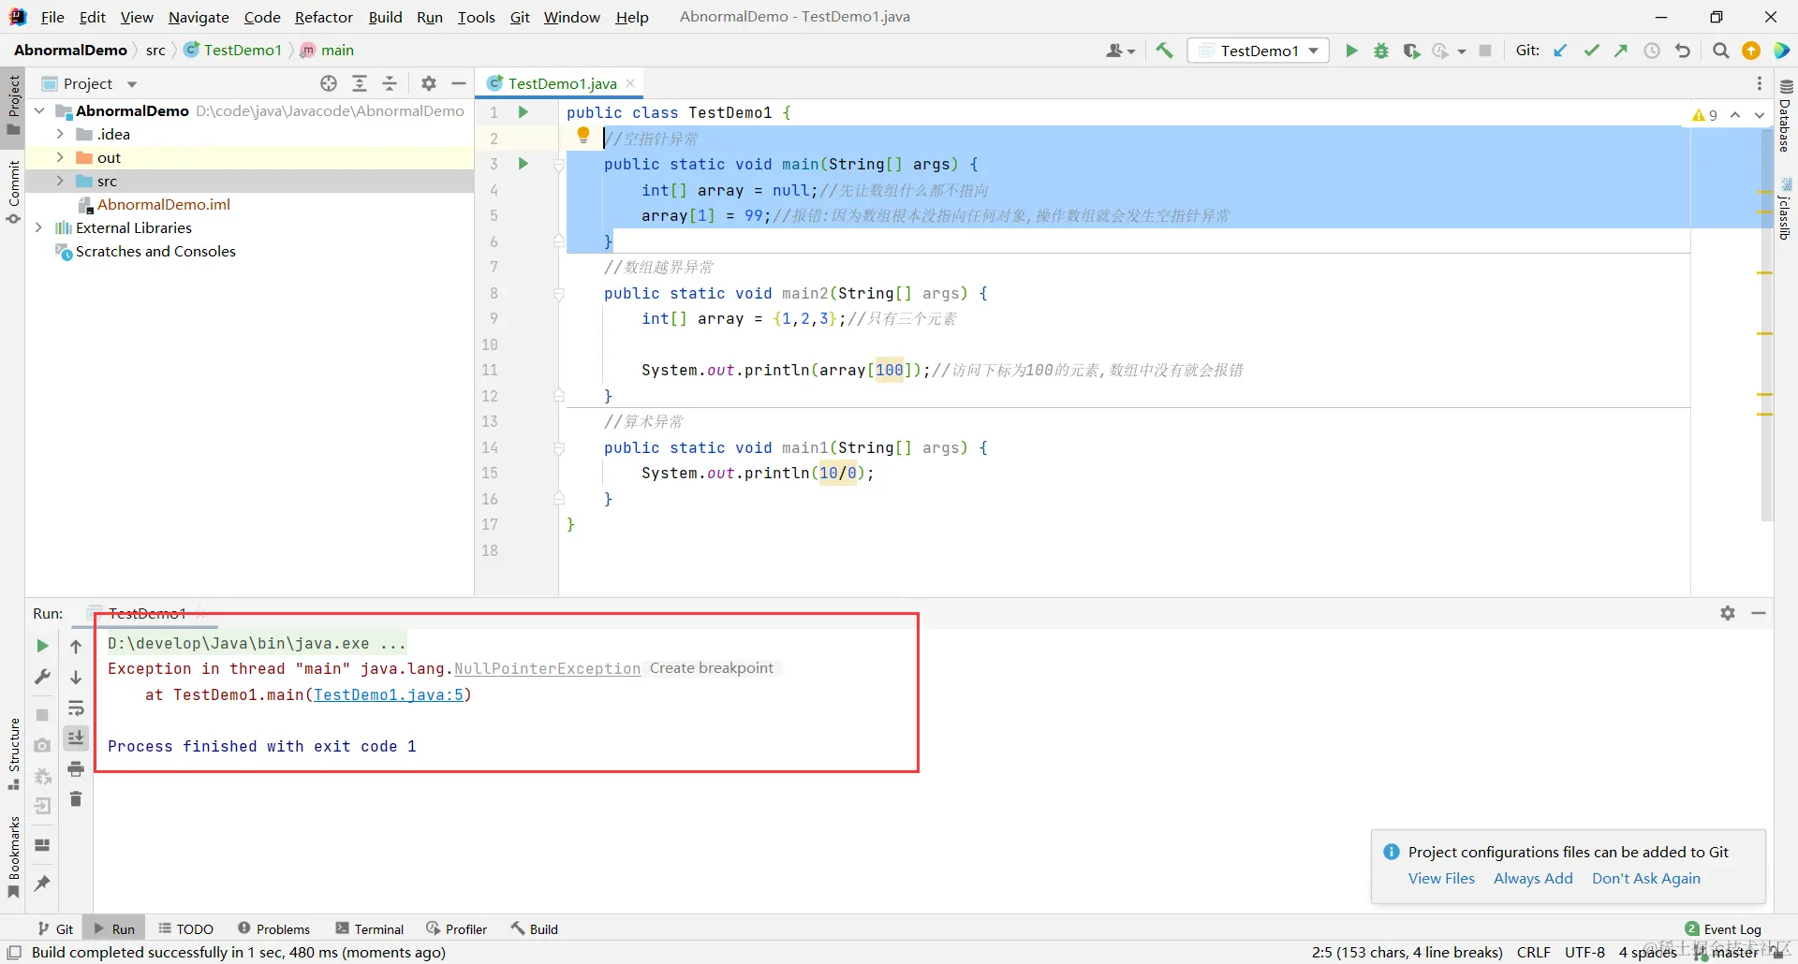
Task: Follow TestDemo1.java:5 stack trace link
Action: click(x=389, y=695)
